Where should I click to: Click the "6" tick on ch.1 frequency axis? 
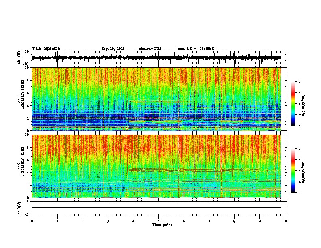(x=28, y=93)
